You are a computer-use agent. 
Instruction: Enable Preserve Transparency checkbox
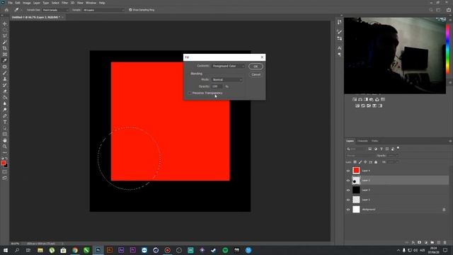click(x=190, y=93)
